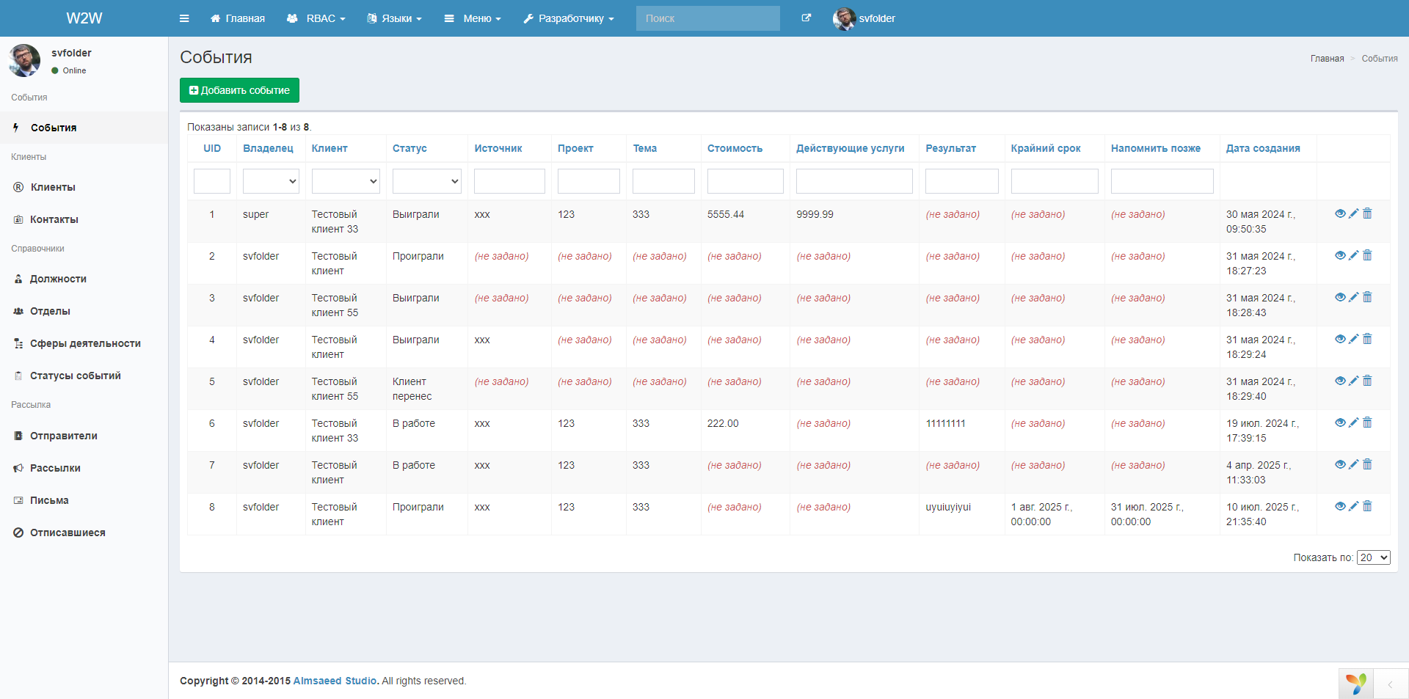Go to Главная in top navigation
This screenshot has width=1409, height=699.
[238, 18]
